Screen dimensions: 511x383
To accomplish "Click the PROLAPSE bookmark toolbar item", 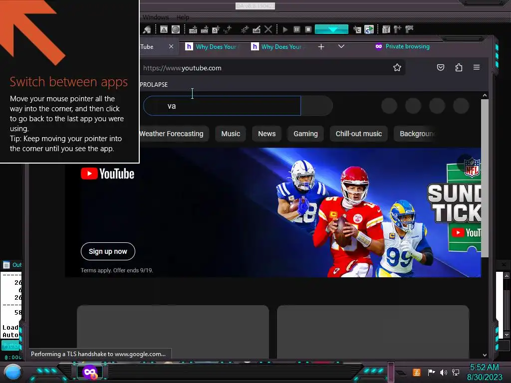I will pos(154,84).
